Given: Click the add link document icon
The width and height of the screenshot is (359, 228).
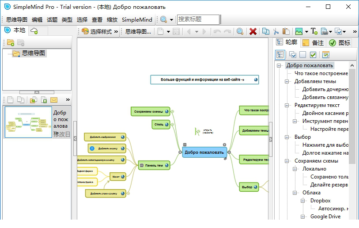Looking at the screenshot, I should pyautogui.click(x=324, y=31).
